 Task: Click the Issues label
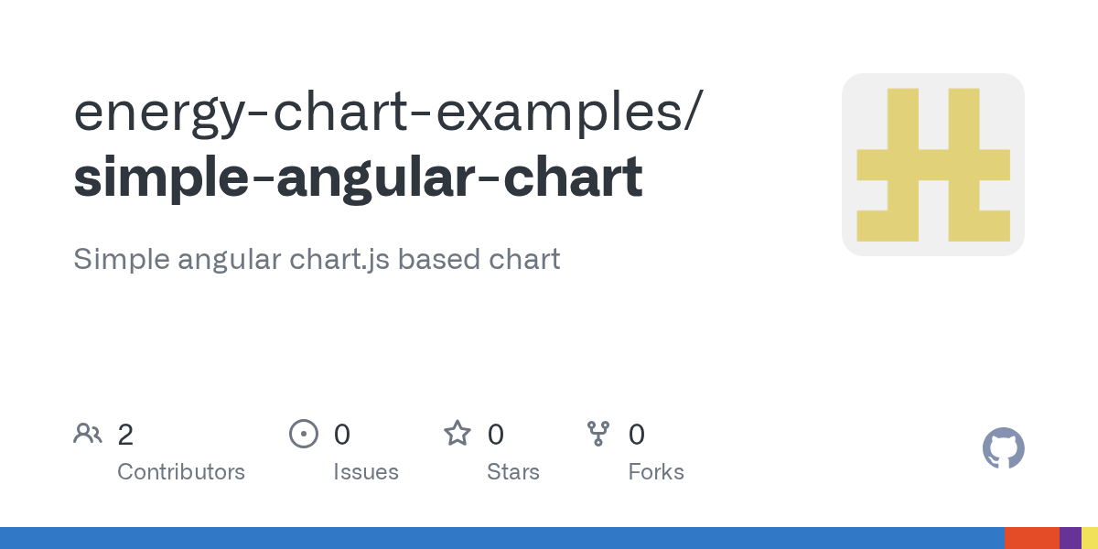pos(366,472)
